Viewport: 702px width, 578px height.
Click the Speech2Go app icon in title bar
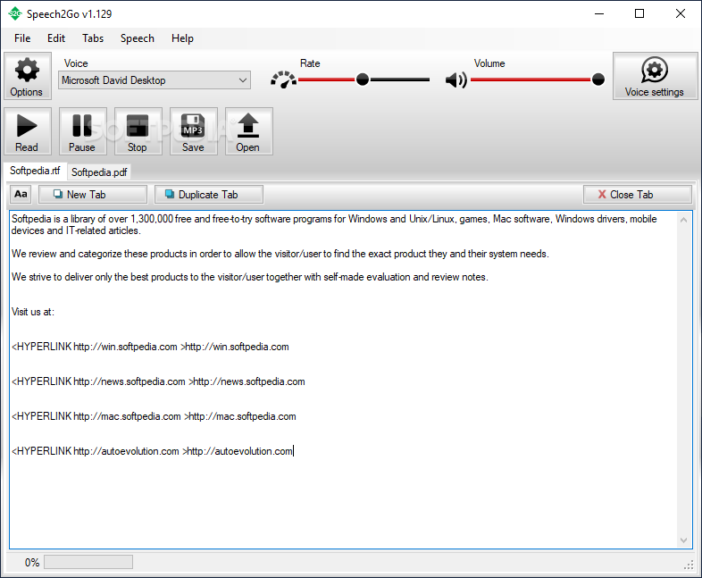[14, 14]
